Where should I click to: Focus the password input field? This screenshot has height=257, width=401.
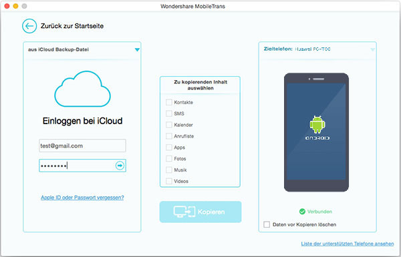pyautogui.click(x=82, y=166)
